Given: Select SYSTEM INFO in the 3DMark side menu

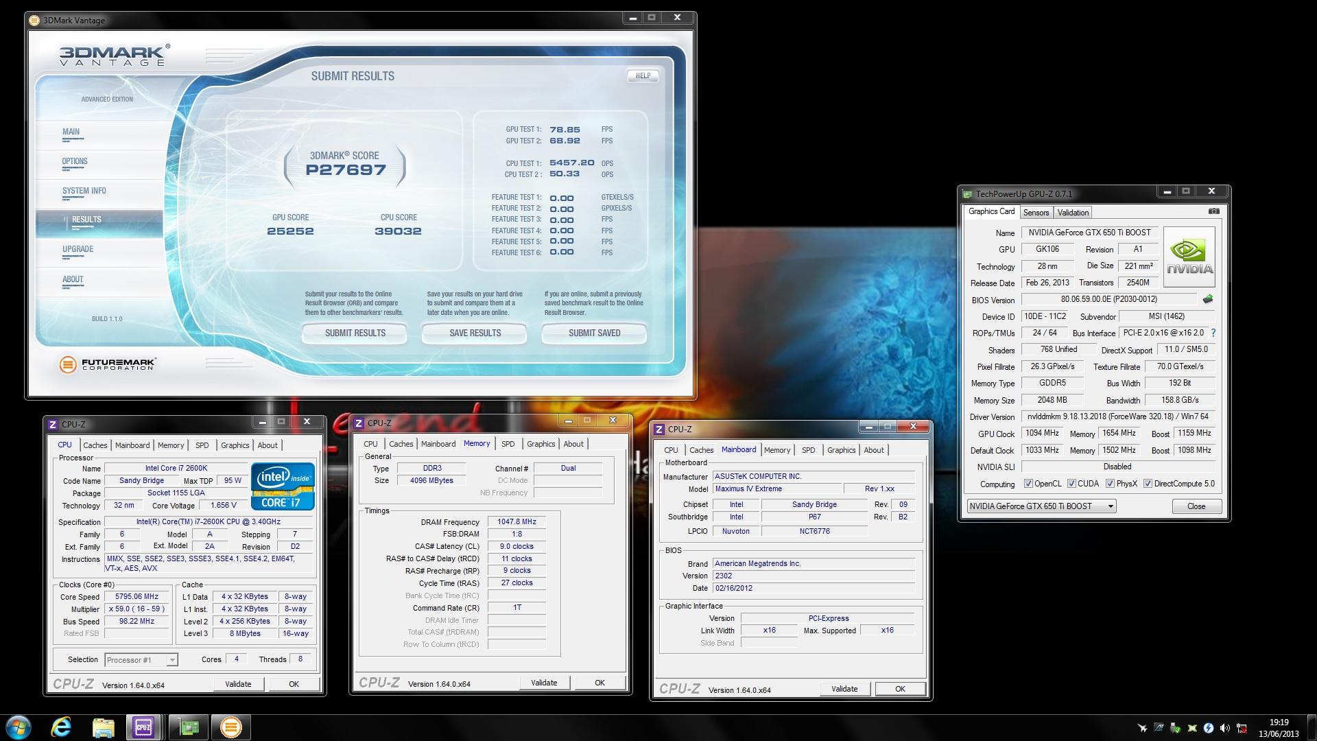Looking at the screenshot, I should [84, 191].
